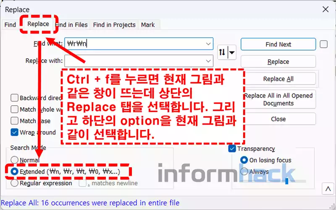336x210 pixels.
Task: Click the transparency slider handle
Action: (x=287, y=181)
